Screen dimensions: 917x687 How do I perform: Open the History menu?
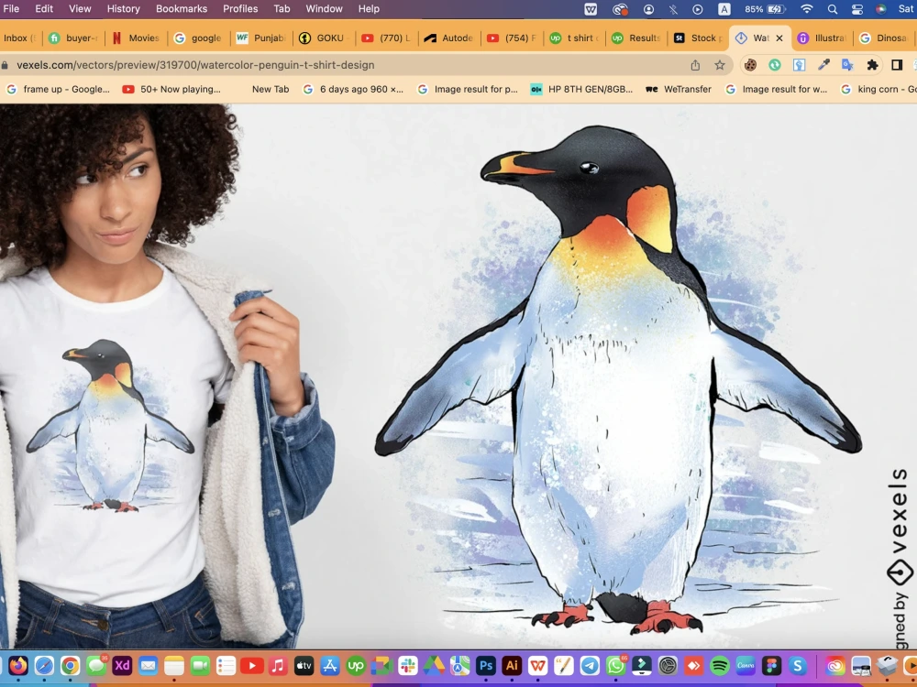(124, 9)
